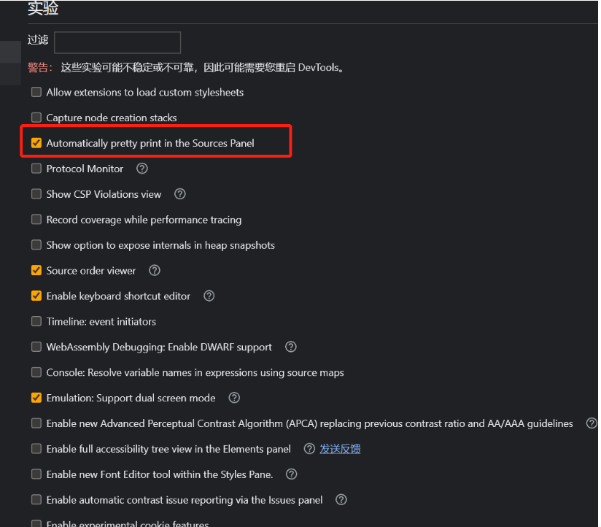The height and width of the screenshot is (527, 601).
Task: Check Record coverage while performance tracing
Action: (x=36, y=220)
